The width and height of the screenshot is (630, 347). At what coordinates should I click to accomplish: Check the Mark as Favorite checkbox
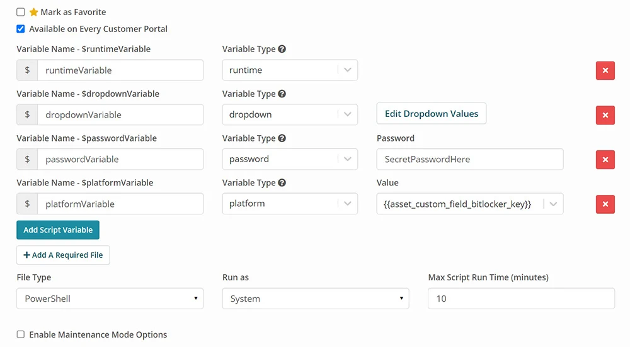tap(21, 12)
